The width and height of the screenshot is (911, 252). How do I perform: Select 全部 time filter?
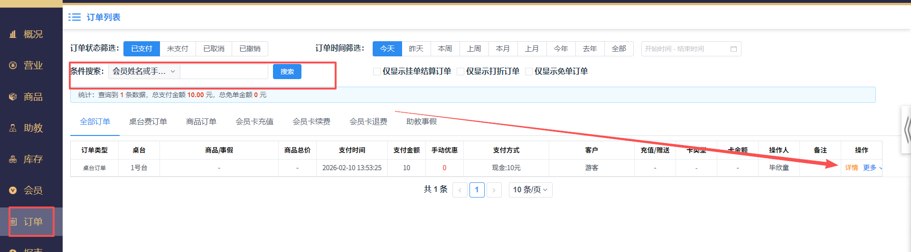pyautogui.click(x=619, y=49)
